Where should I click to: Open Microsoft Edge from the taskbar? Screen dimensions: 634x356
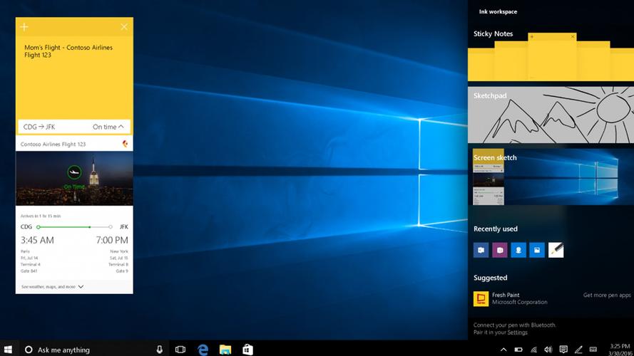[x=203, y=350]
